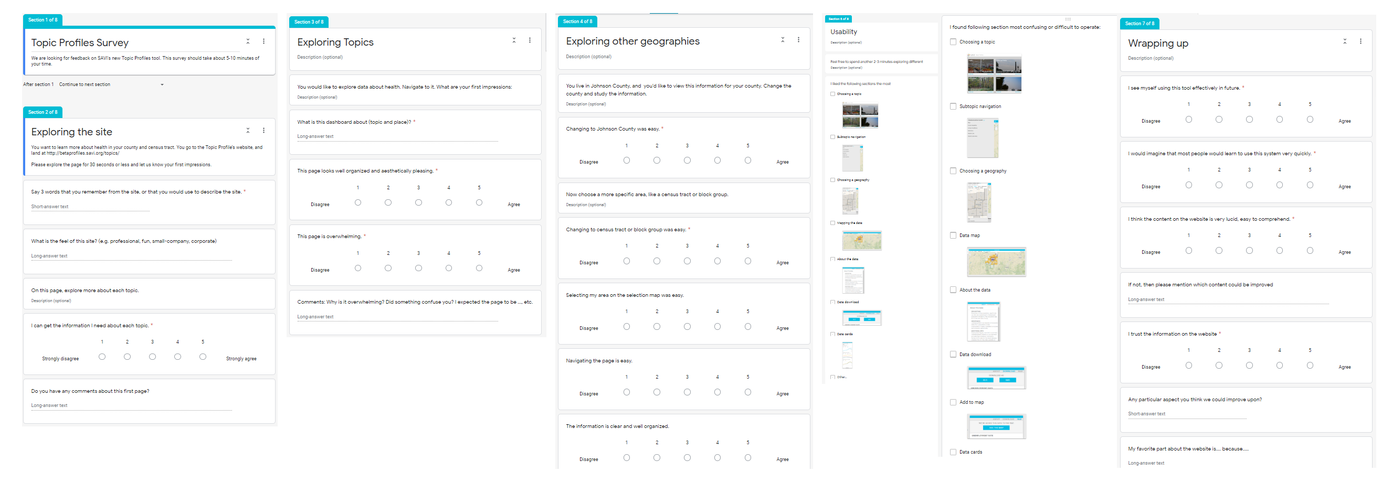1382x493 pixels.
Task: Check Data cards under most confusing
Action: click(x=953, y=452)
